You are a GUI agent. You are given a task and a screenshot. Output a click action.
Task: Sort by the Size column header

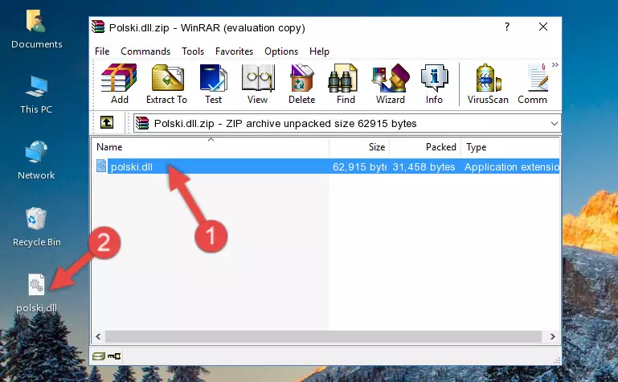[x=359, y=147]
